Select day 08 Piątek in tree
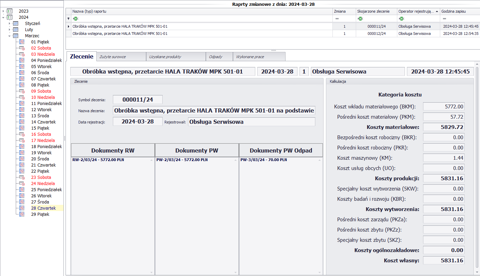 [x=40, y=85]
